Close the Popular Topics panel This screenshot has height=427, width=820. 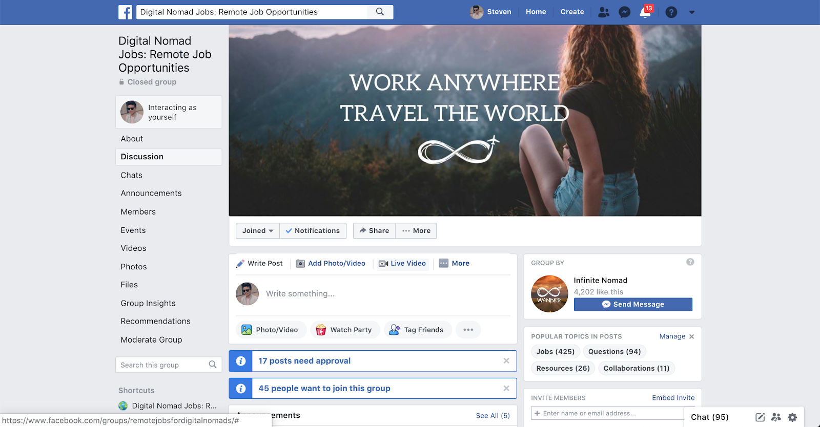pyautogui.click(x=691, y=336)
